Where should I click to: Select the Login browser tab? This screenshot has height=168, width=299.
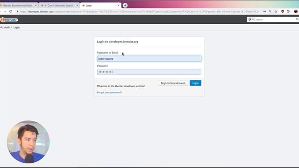click(100, 5)
